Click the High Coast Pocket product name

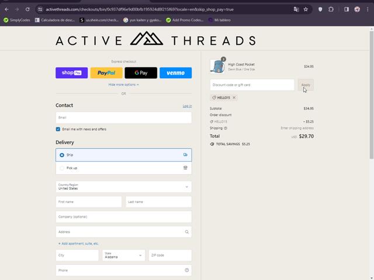[241, 65]
